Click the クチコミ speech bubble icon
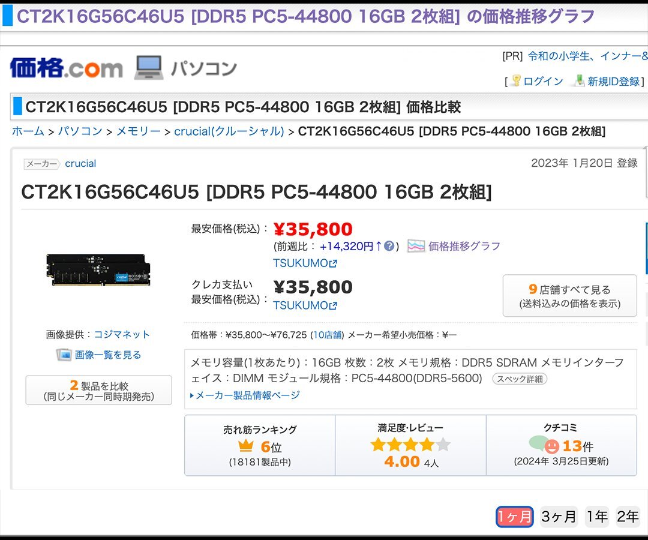The image size is (648, 540). pyautogui.click(x=544, y=445)
